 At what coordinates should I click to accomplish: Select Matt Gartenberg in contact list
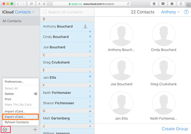(x=67, y=118)
